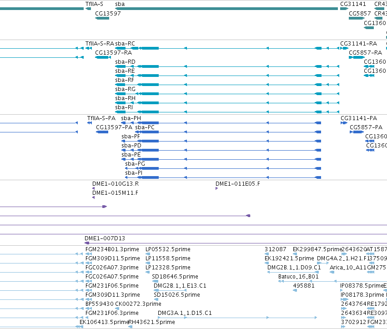387x329 pixels.
Task: Click the CG31141-PA protein label
Action: click(359, 118)
